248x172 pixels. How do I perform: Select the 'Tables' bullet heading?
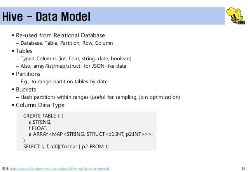click(x=24, y=51)
